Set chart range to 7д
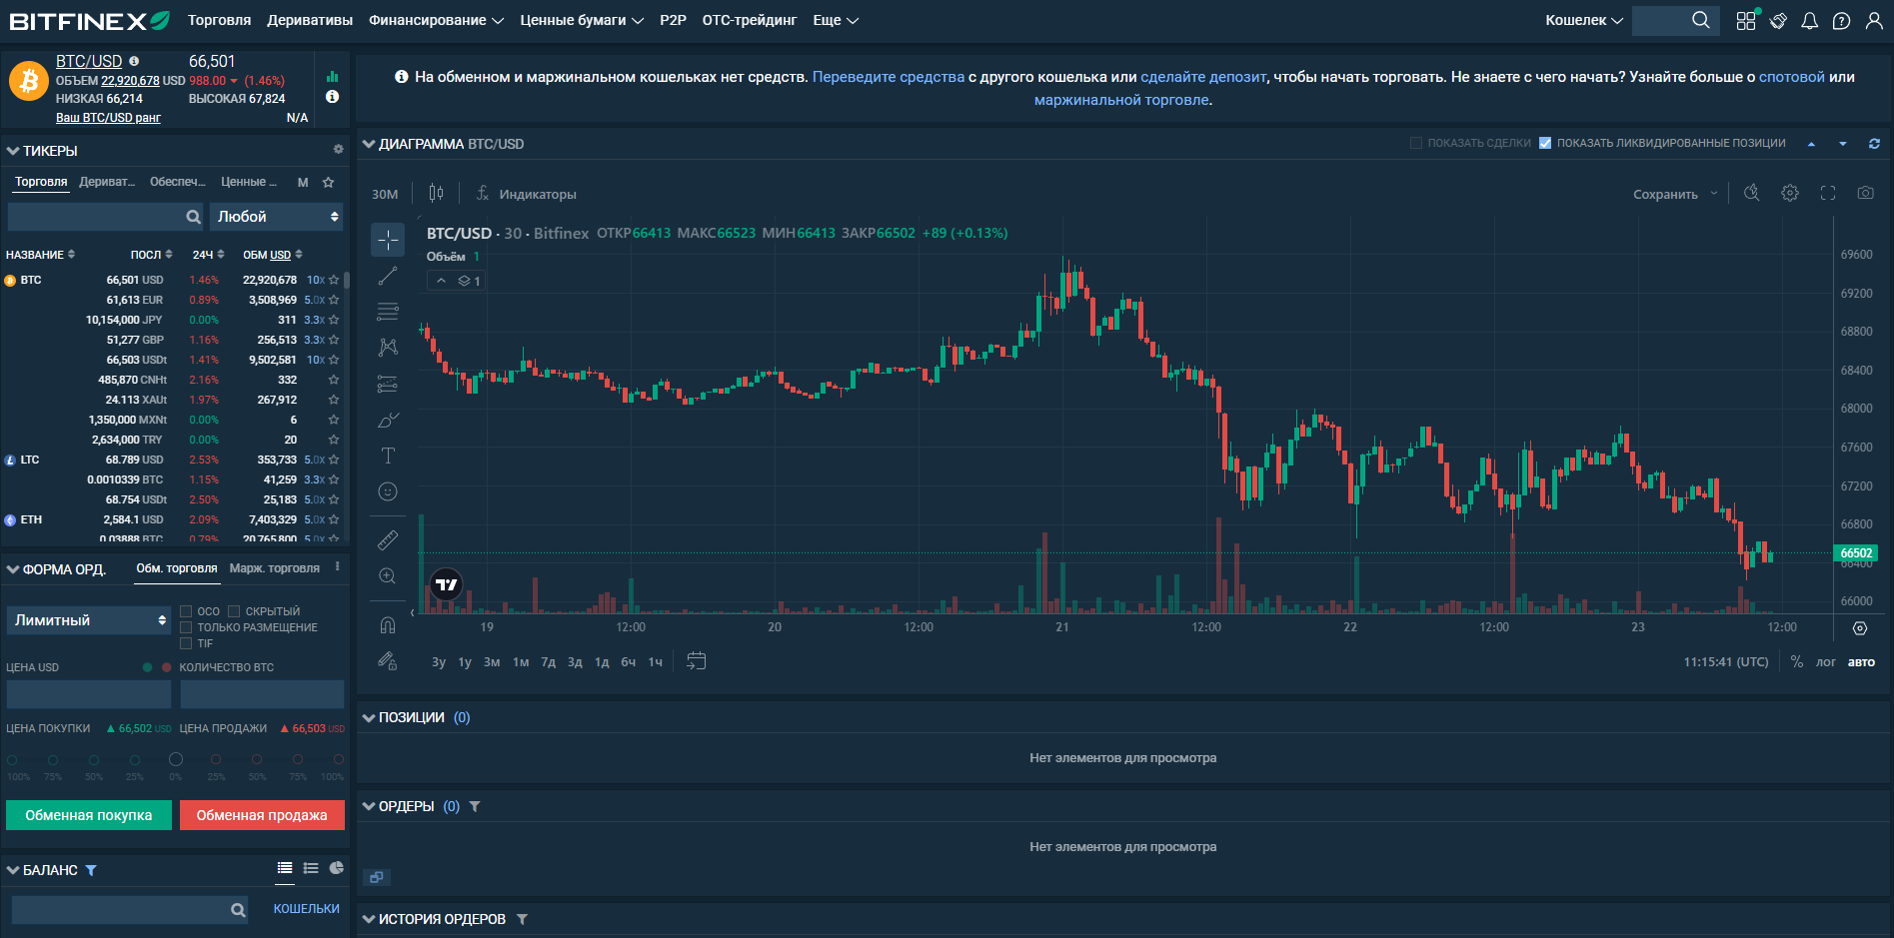Viewport: 1894px width, 938px height. [x=548, y=662]
